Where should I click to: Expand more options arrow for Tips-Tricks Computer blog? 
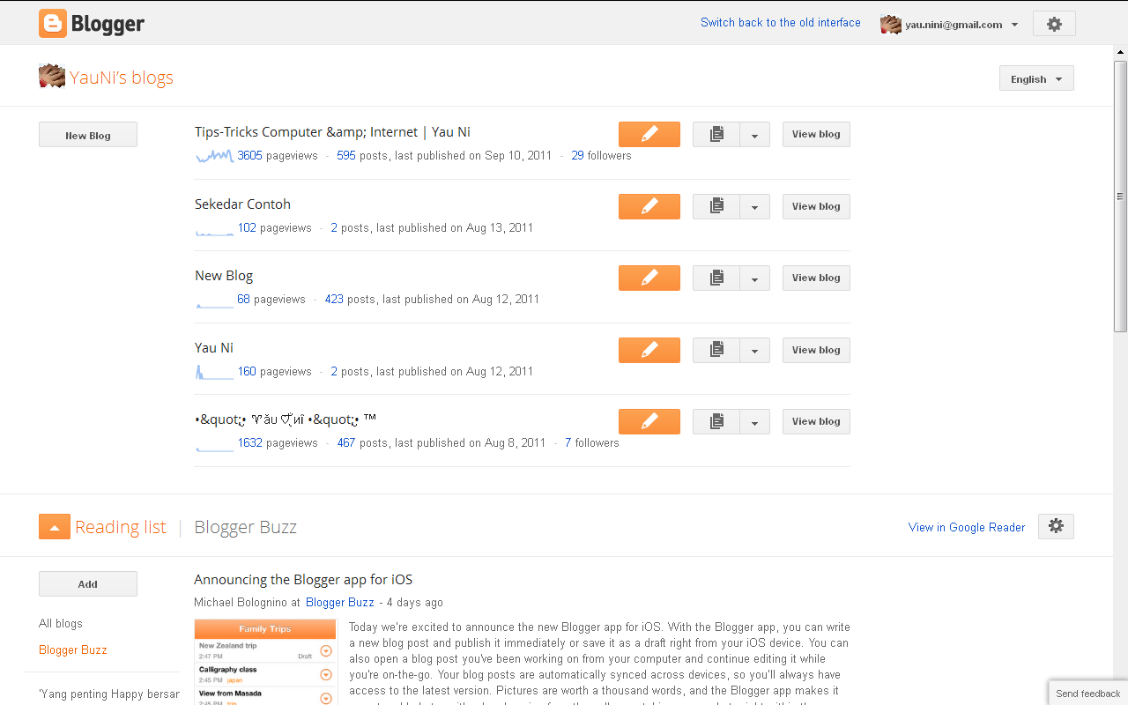click(x=755, y=134)
